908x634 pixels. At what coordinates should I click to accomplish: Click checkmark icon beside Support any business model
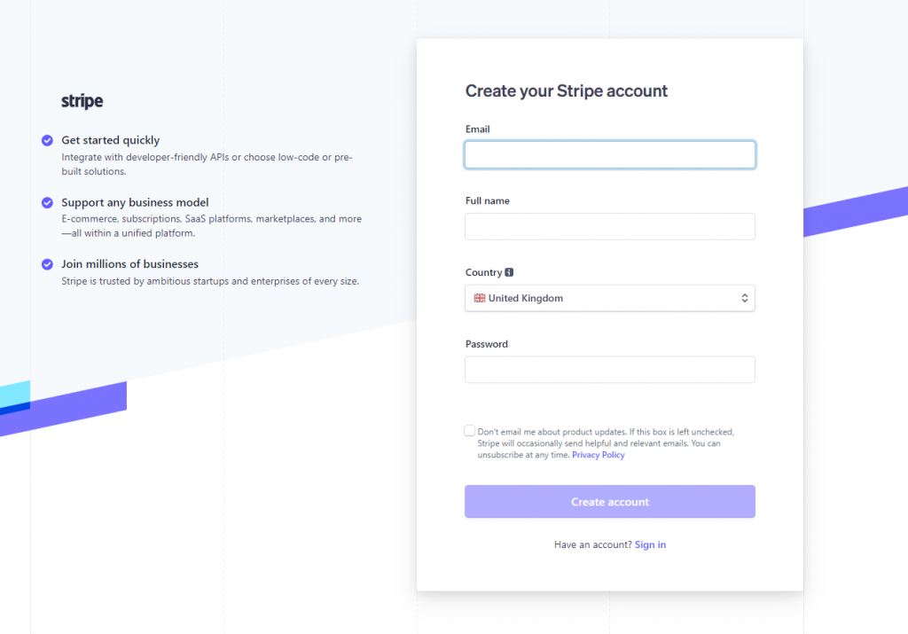(48, 203)
